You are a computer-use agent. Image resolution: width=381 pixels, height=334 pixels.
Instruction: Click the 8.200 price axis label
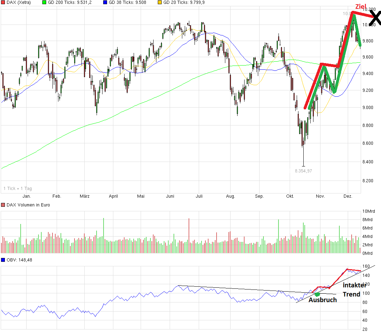click(368, 180)
